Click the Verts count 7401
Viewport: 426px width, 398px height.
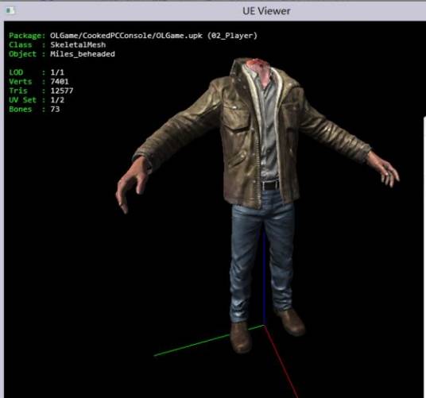click(x=60, y=82)
